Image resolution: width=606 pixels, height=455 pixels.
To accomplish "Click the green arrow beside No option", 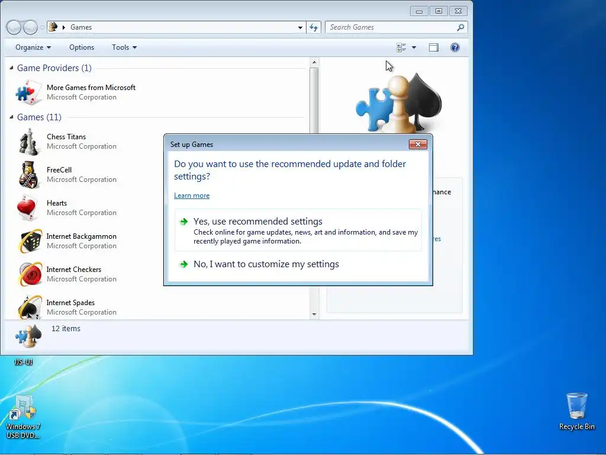I will pyautogui.click(x=183, y=264).
